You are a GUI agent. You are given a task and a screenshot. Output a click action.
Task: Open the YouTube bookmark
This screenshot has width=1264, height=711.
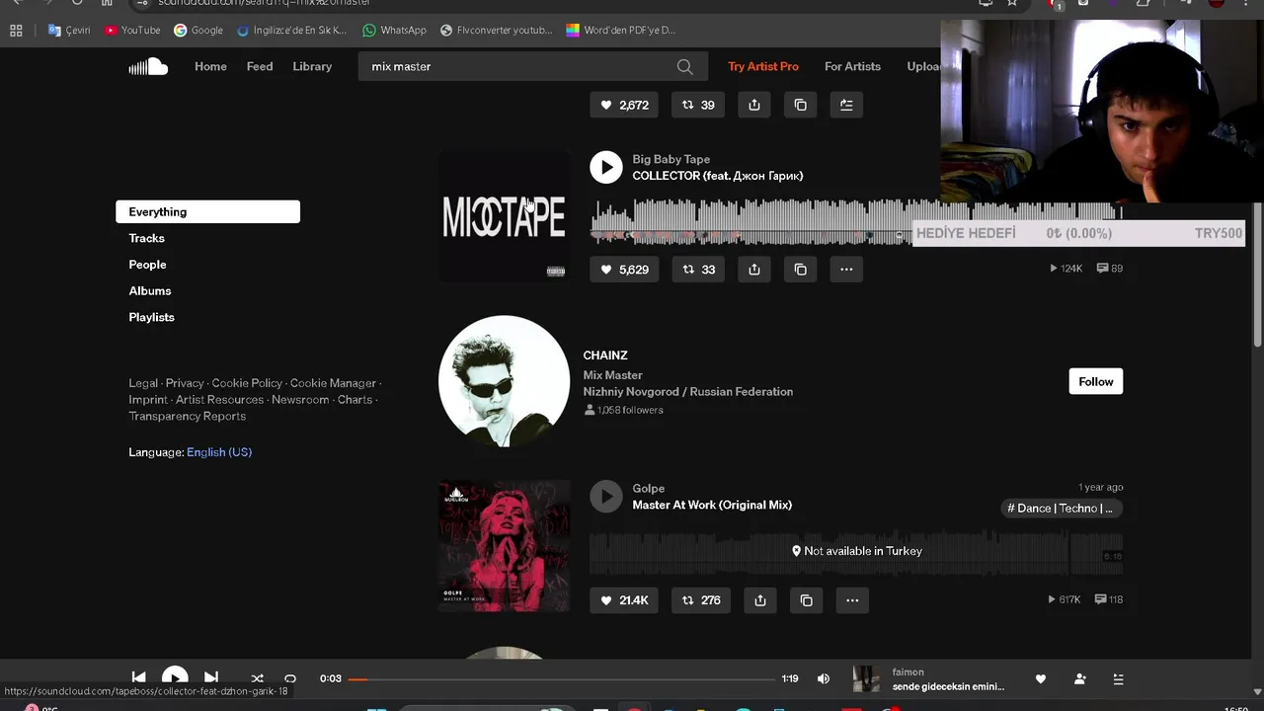point(132,31)
